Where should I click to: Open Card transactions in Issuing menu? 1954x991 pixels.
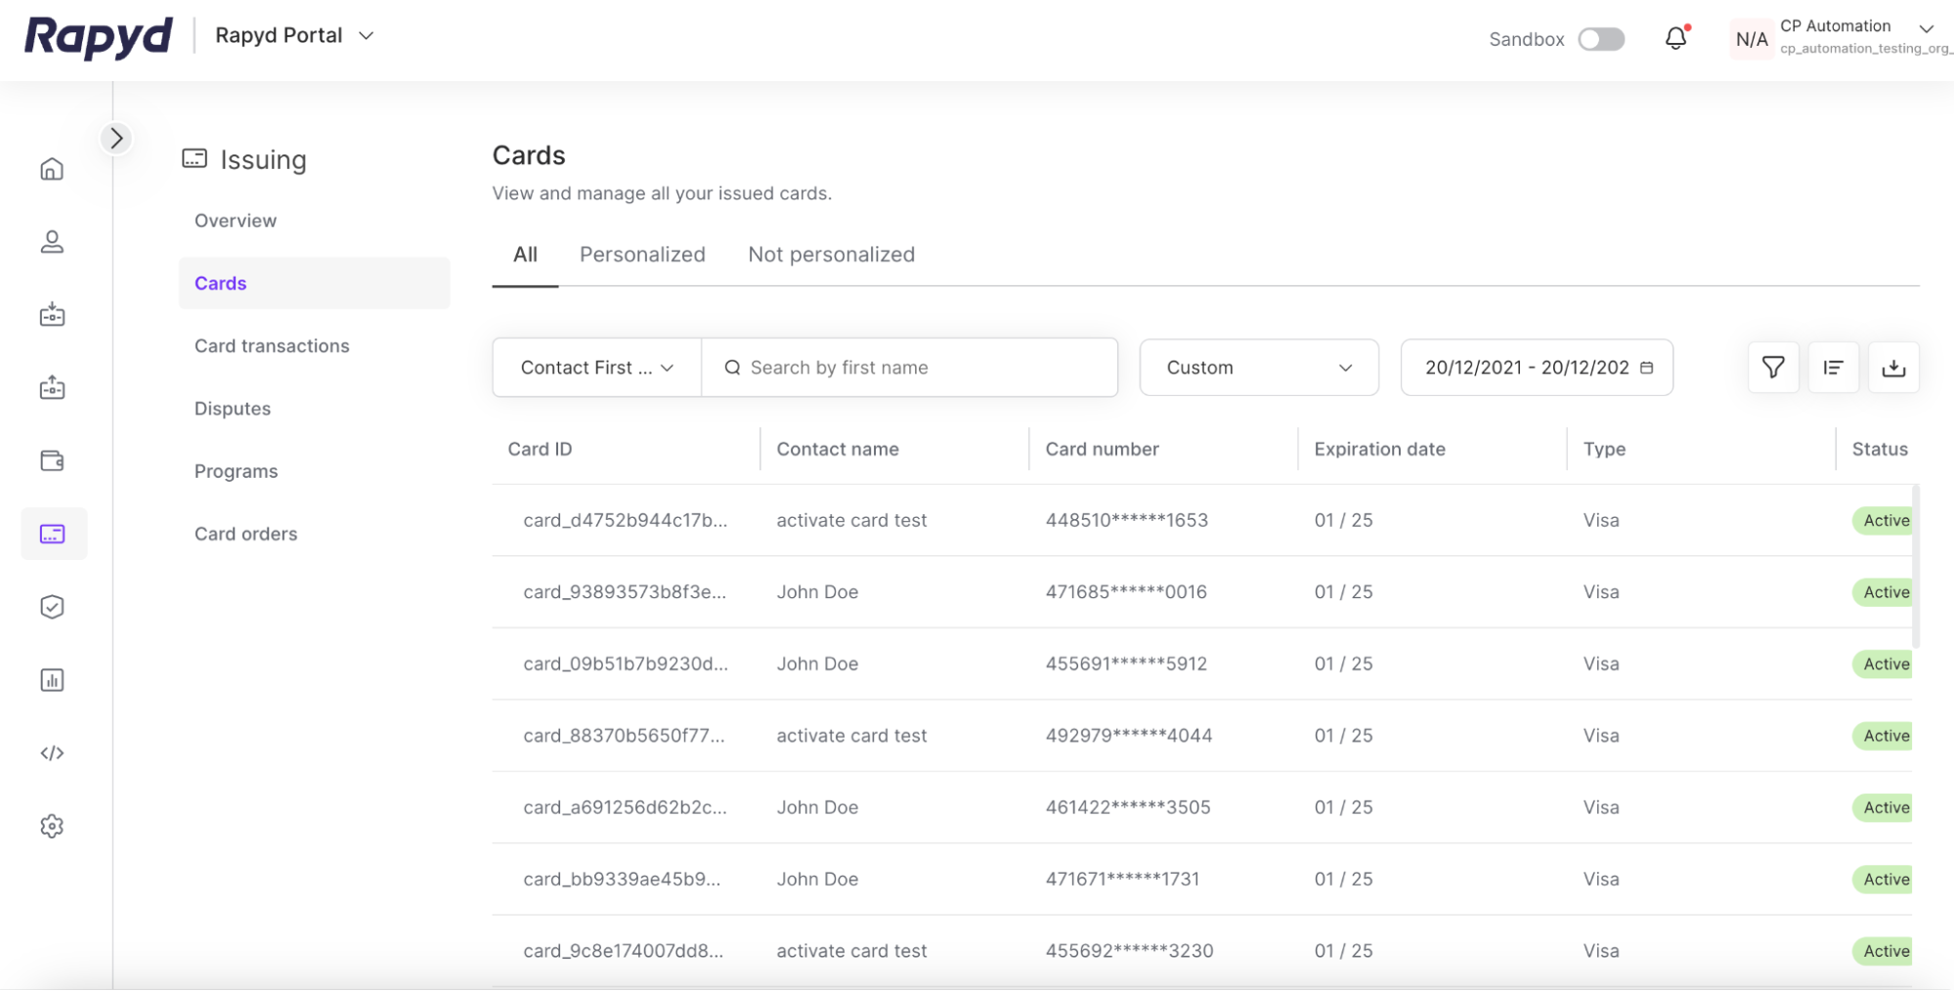pos(272,346)
